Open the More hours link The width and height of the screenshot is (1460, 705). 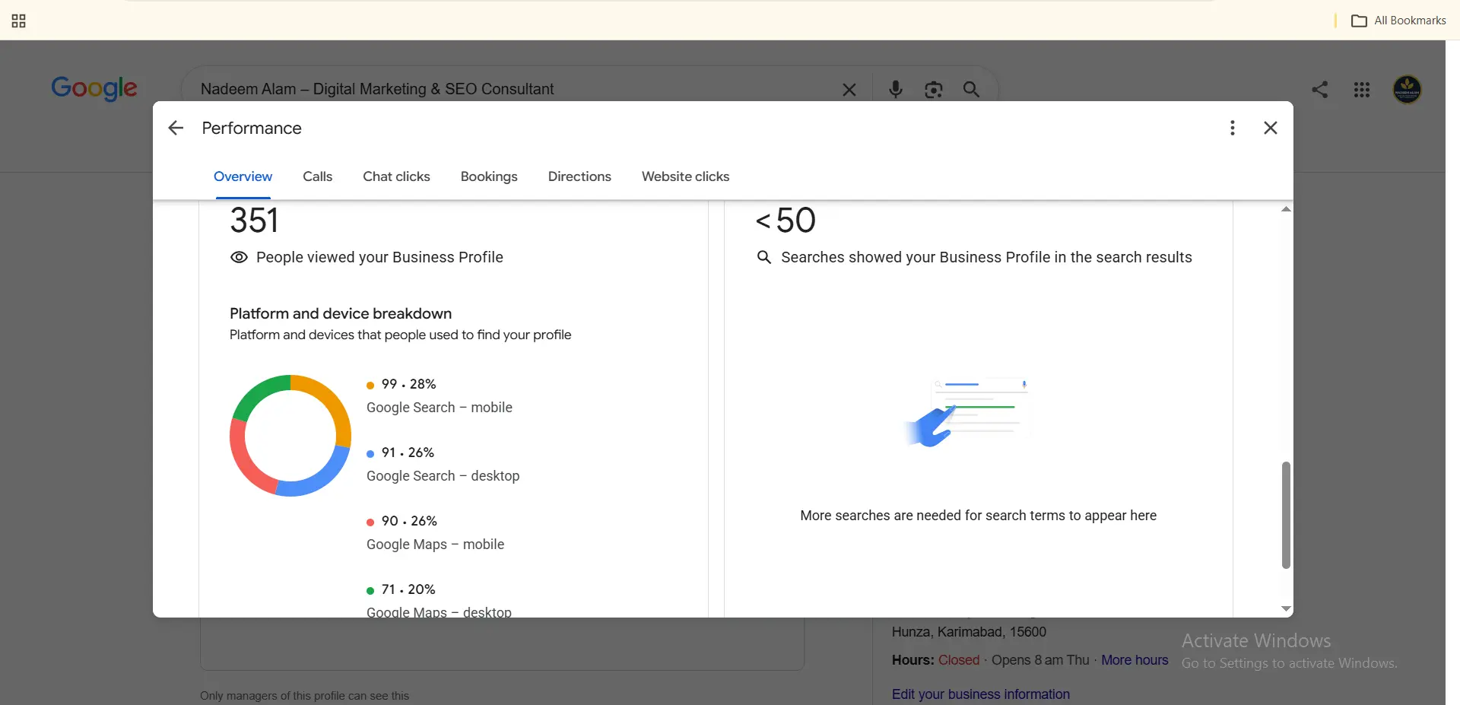point(1135,660)
